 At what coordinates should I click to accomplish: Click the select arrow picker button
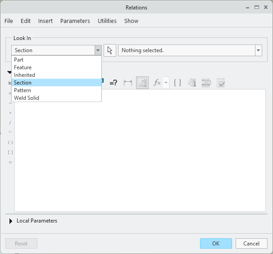tap(110, 50)
